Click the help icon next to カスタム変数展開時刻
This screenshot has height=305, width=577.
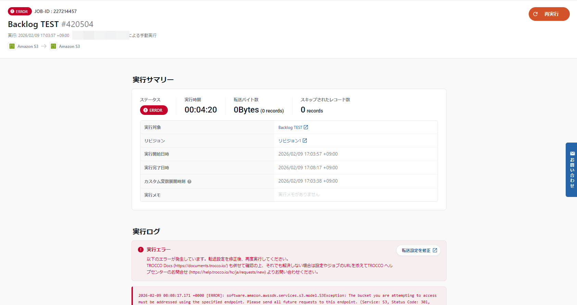[x=189, y=182]
